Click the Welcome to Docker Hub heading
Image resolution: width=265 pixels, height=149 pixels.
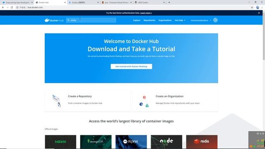click(131, 41)
